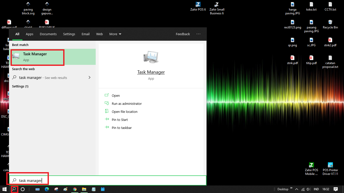Open File Explorer from taskbar
Screen dimensions: 344x193
(84, 189)
